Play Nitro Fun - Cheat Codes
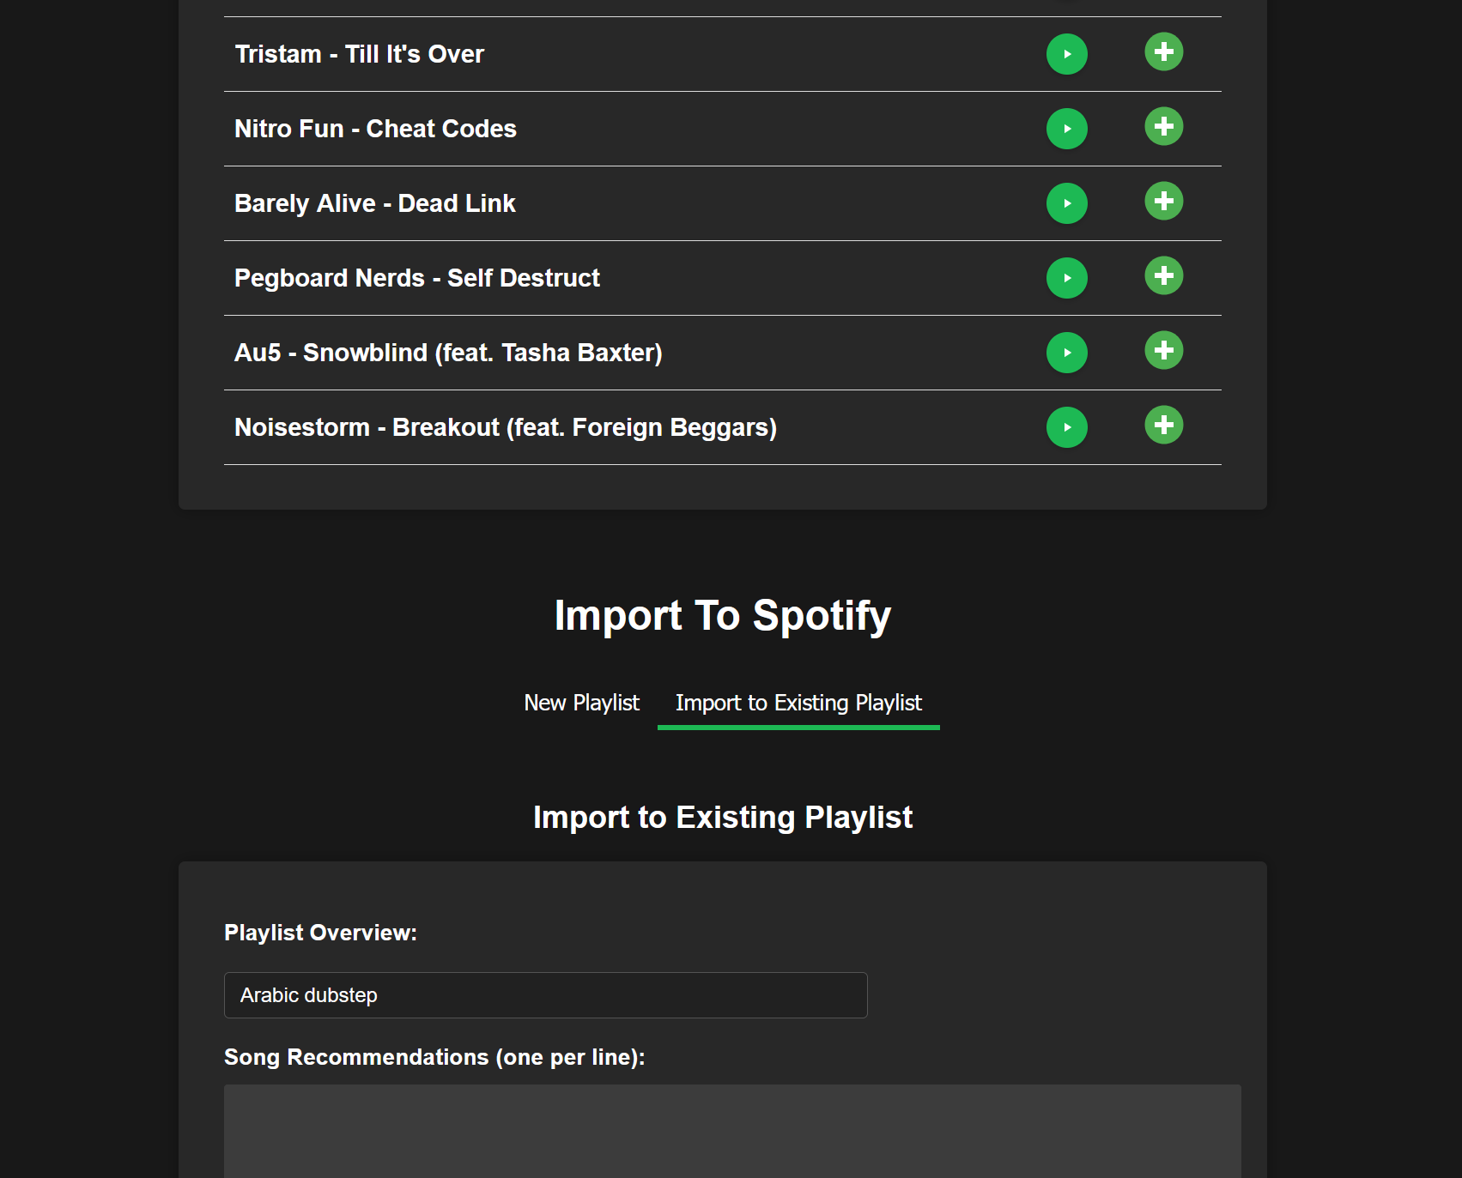1462x1178 pixels. [x=1067, y=128]
